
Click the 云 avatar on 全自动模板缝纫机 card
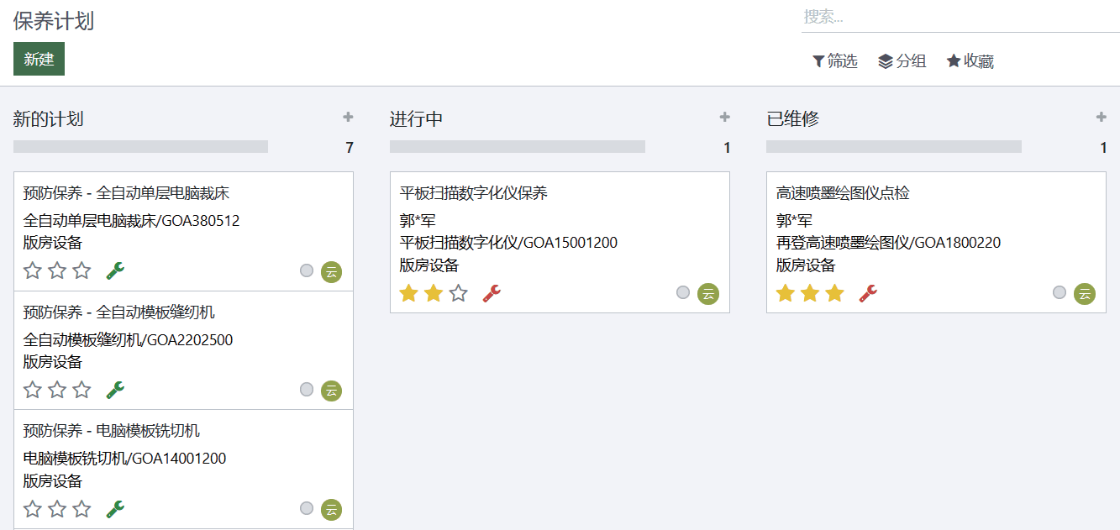(x=331, y=391)
